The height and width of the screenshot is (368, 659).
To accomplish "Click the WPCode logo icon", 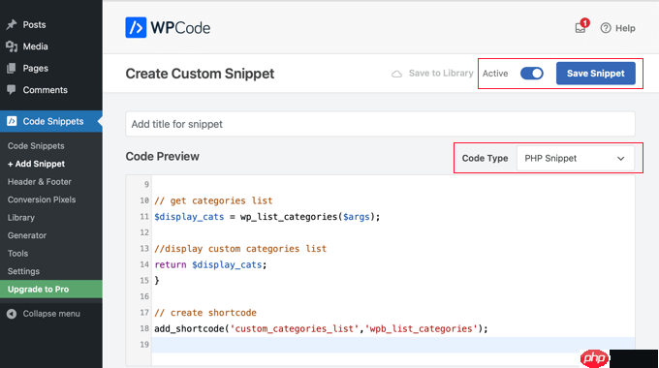I will pos(136,28).
